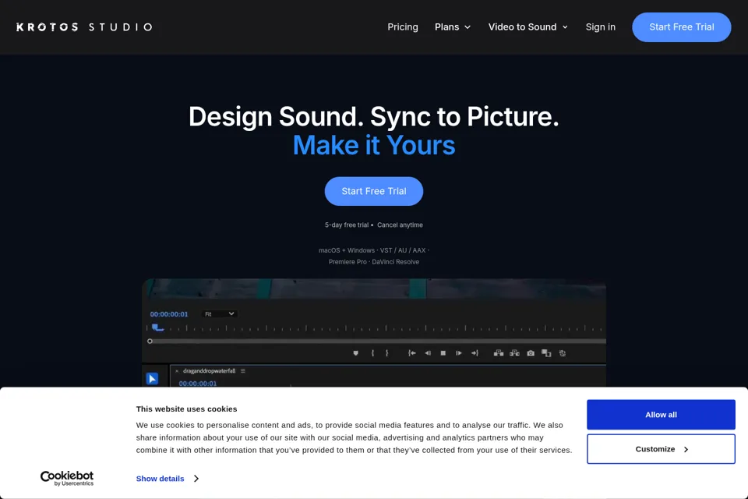This screenshot has height=499, width=748.
Task: Open the Pricing page
Action: coord(403,27)
